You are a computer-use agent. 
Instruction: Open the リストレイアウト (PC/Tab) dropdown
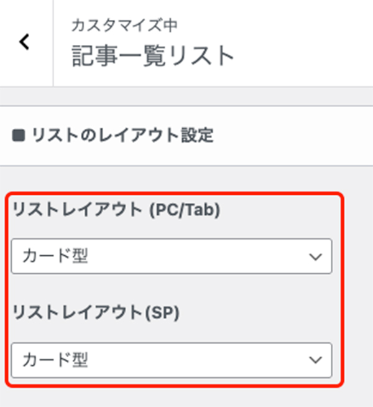click(172, 256)
